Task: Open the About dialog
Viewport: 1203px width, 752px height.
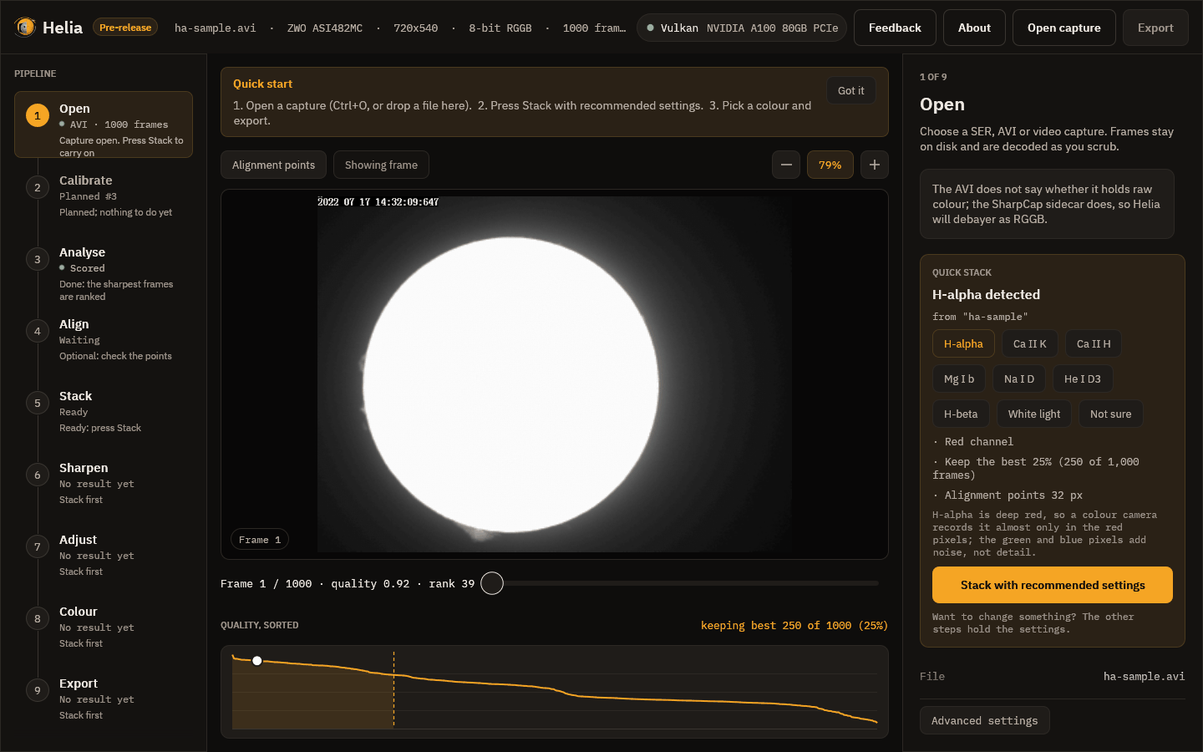Action: tap(974, 28)
